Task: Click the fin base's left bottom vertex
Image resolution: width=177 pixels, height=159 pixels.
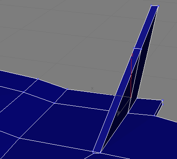Action: (x=93, y=152)
